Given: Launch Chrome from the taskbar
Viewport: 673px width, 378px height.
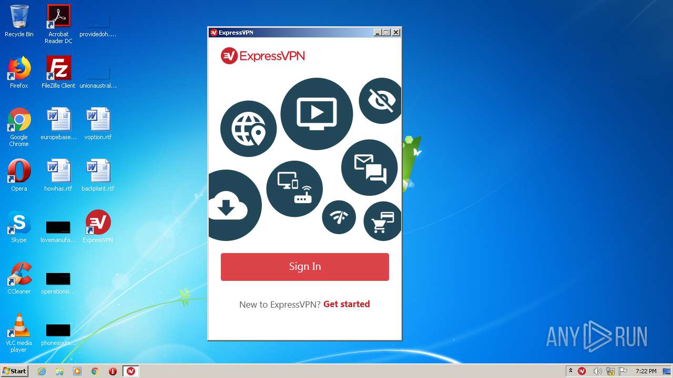Looking at the screenshot, I should pyautogui.click(x=95, y=371).
